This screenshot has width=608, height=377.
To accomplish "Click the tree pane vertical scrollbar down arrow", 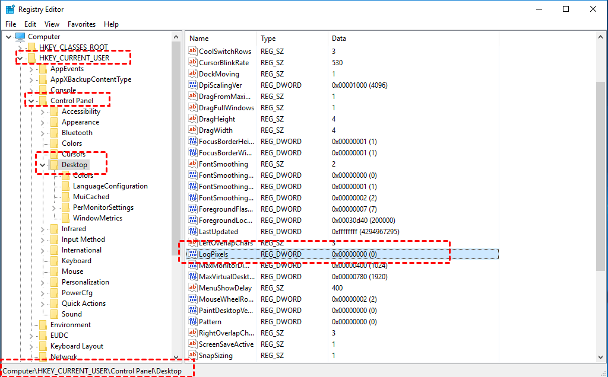I will [x=176, y=357].
